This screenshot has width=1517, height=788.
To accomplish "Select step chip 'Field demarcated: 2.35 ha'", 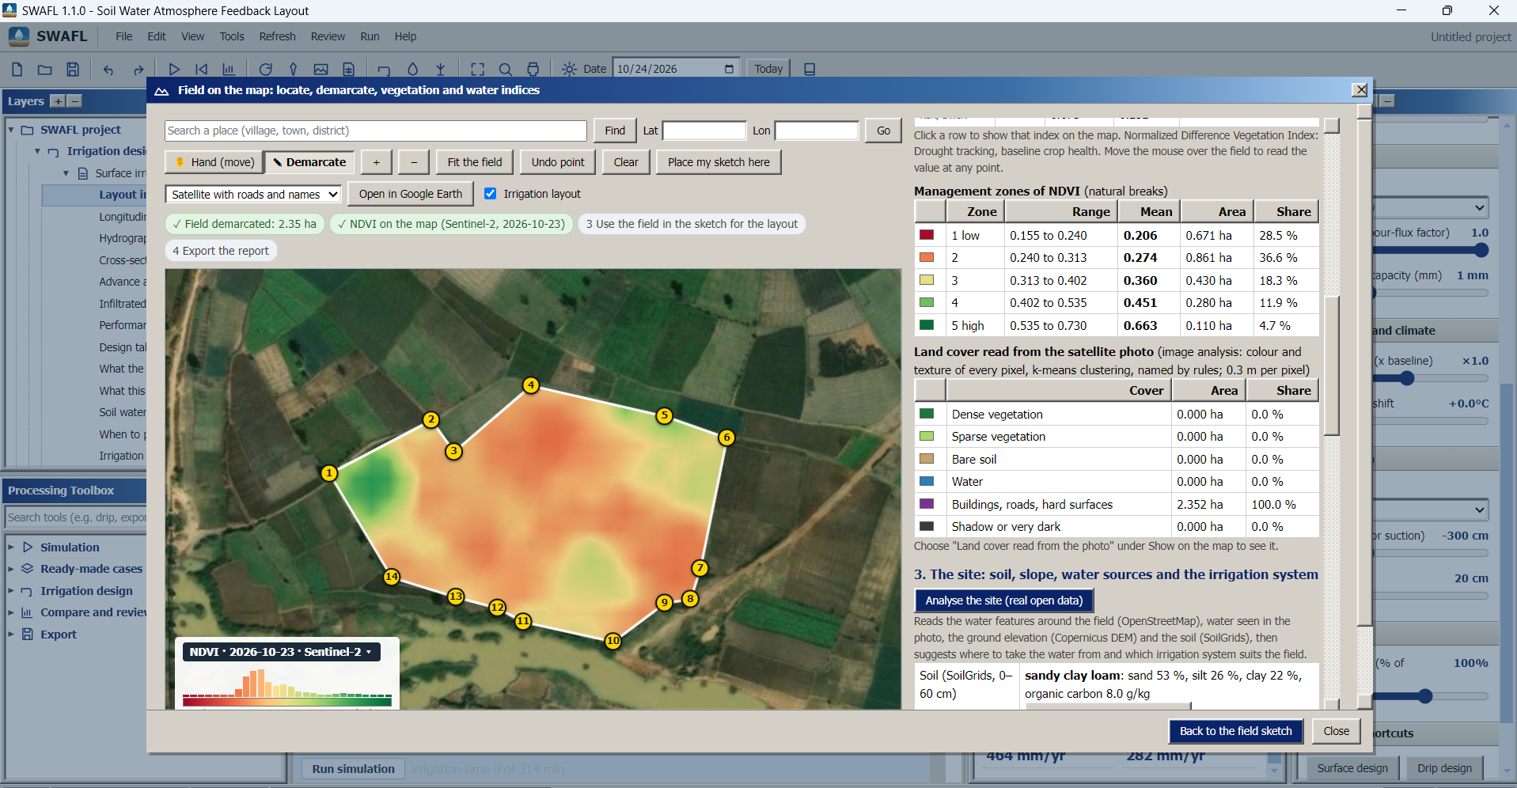I will coord(245,224).
